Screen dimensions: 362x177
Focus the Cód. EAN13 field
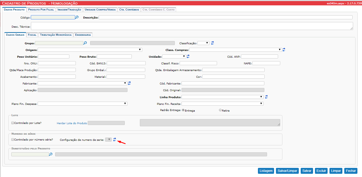(x=126, y=63)
